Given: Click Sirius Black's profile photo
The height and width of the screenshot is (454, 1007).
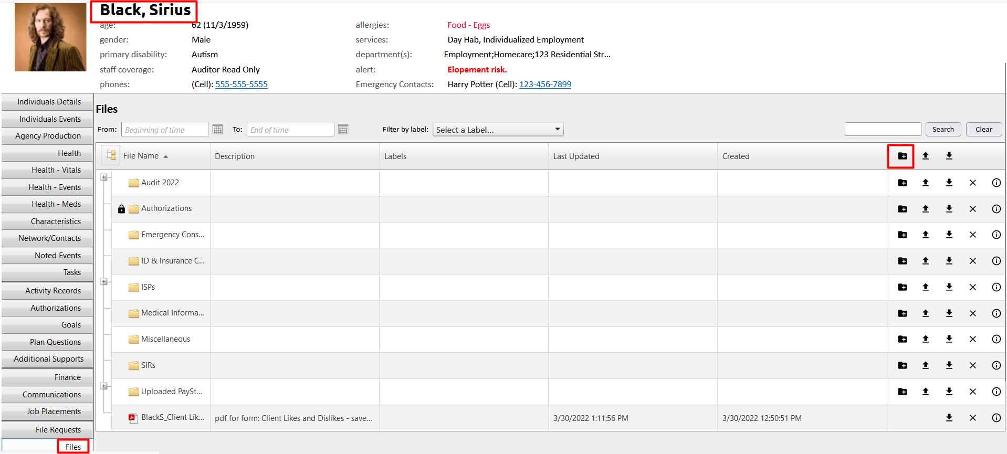Looking at the screenshot, I should pyautogui.click(x=50, y=37).
